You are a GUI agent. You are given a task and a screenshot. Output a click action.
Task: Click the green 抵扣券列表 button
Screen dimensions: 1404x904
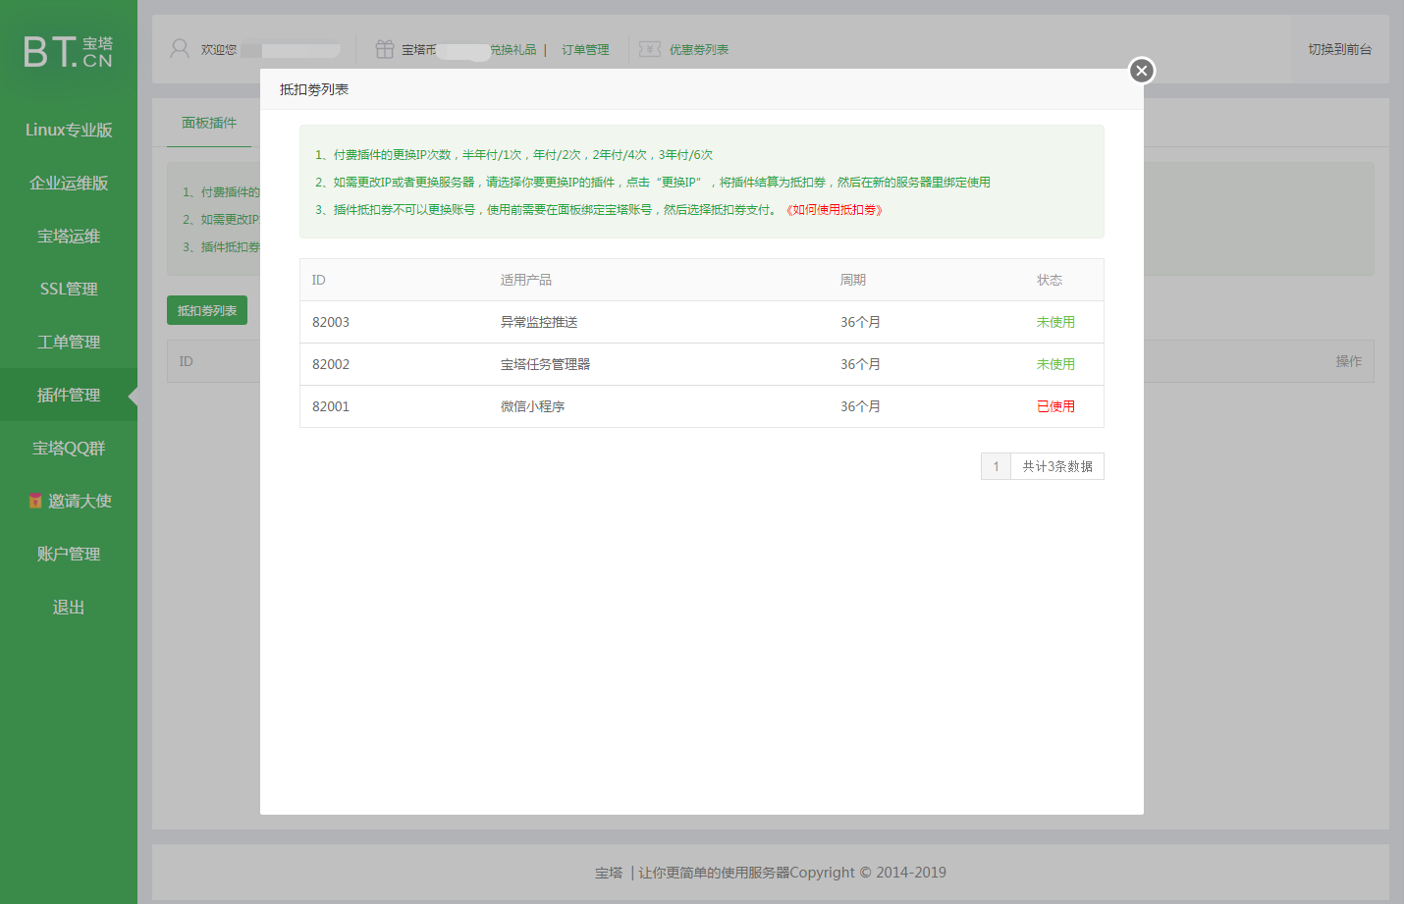coord(206,309)
